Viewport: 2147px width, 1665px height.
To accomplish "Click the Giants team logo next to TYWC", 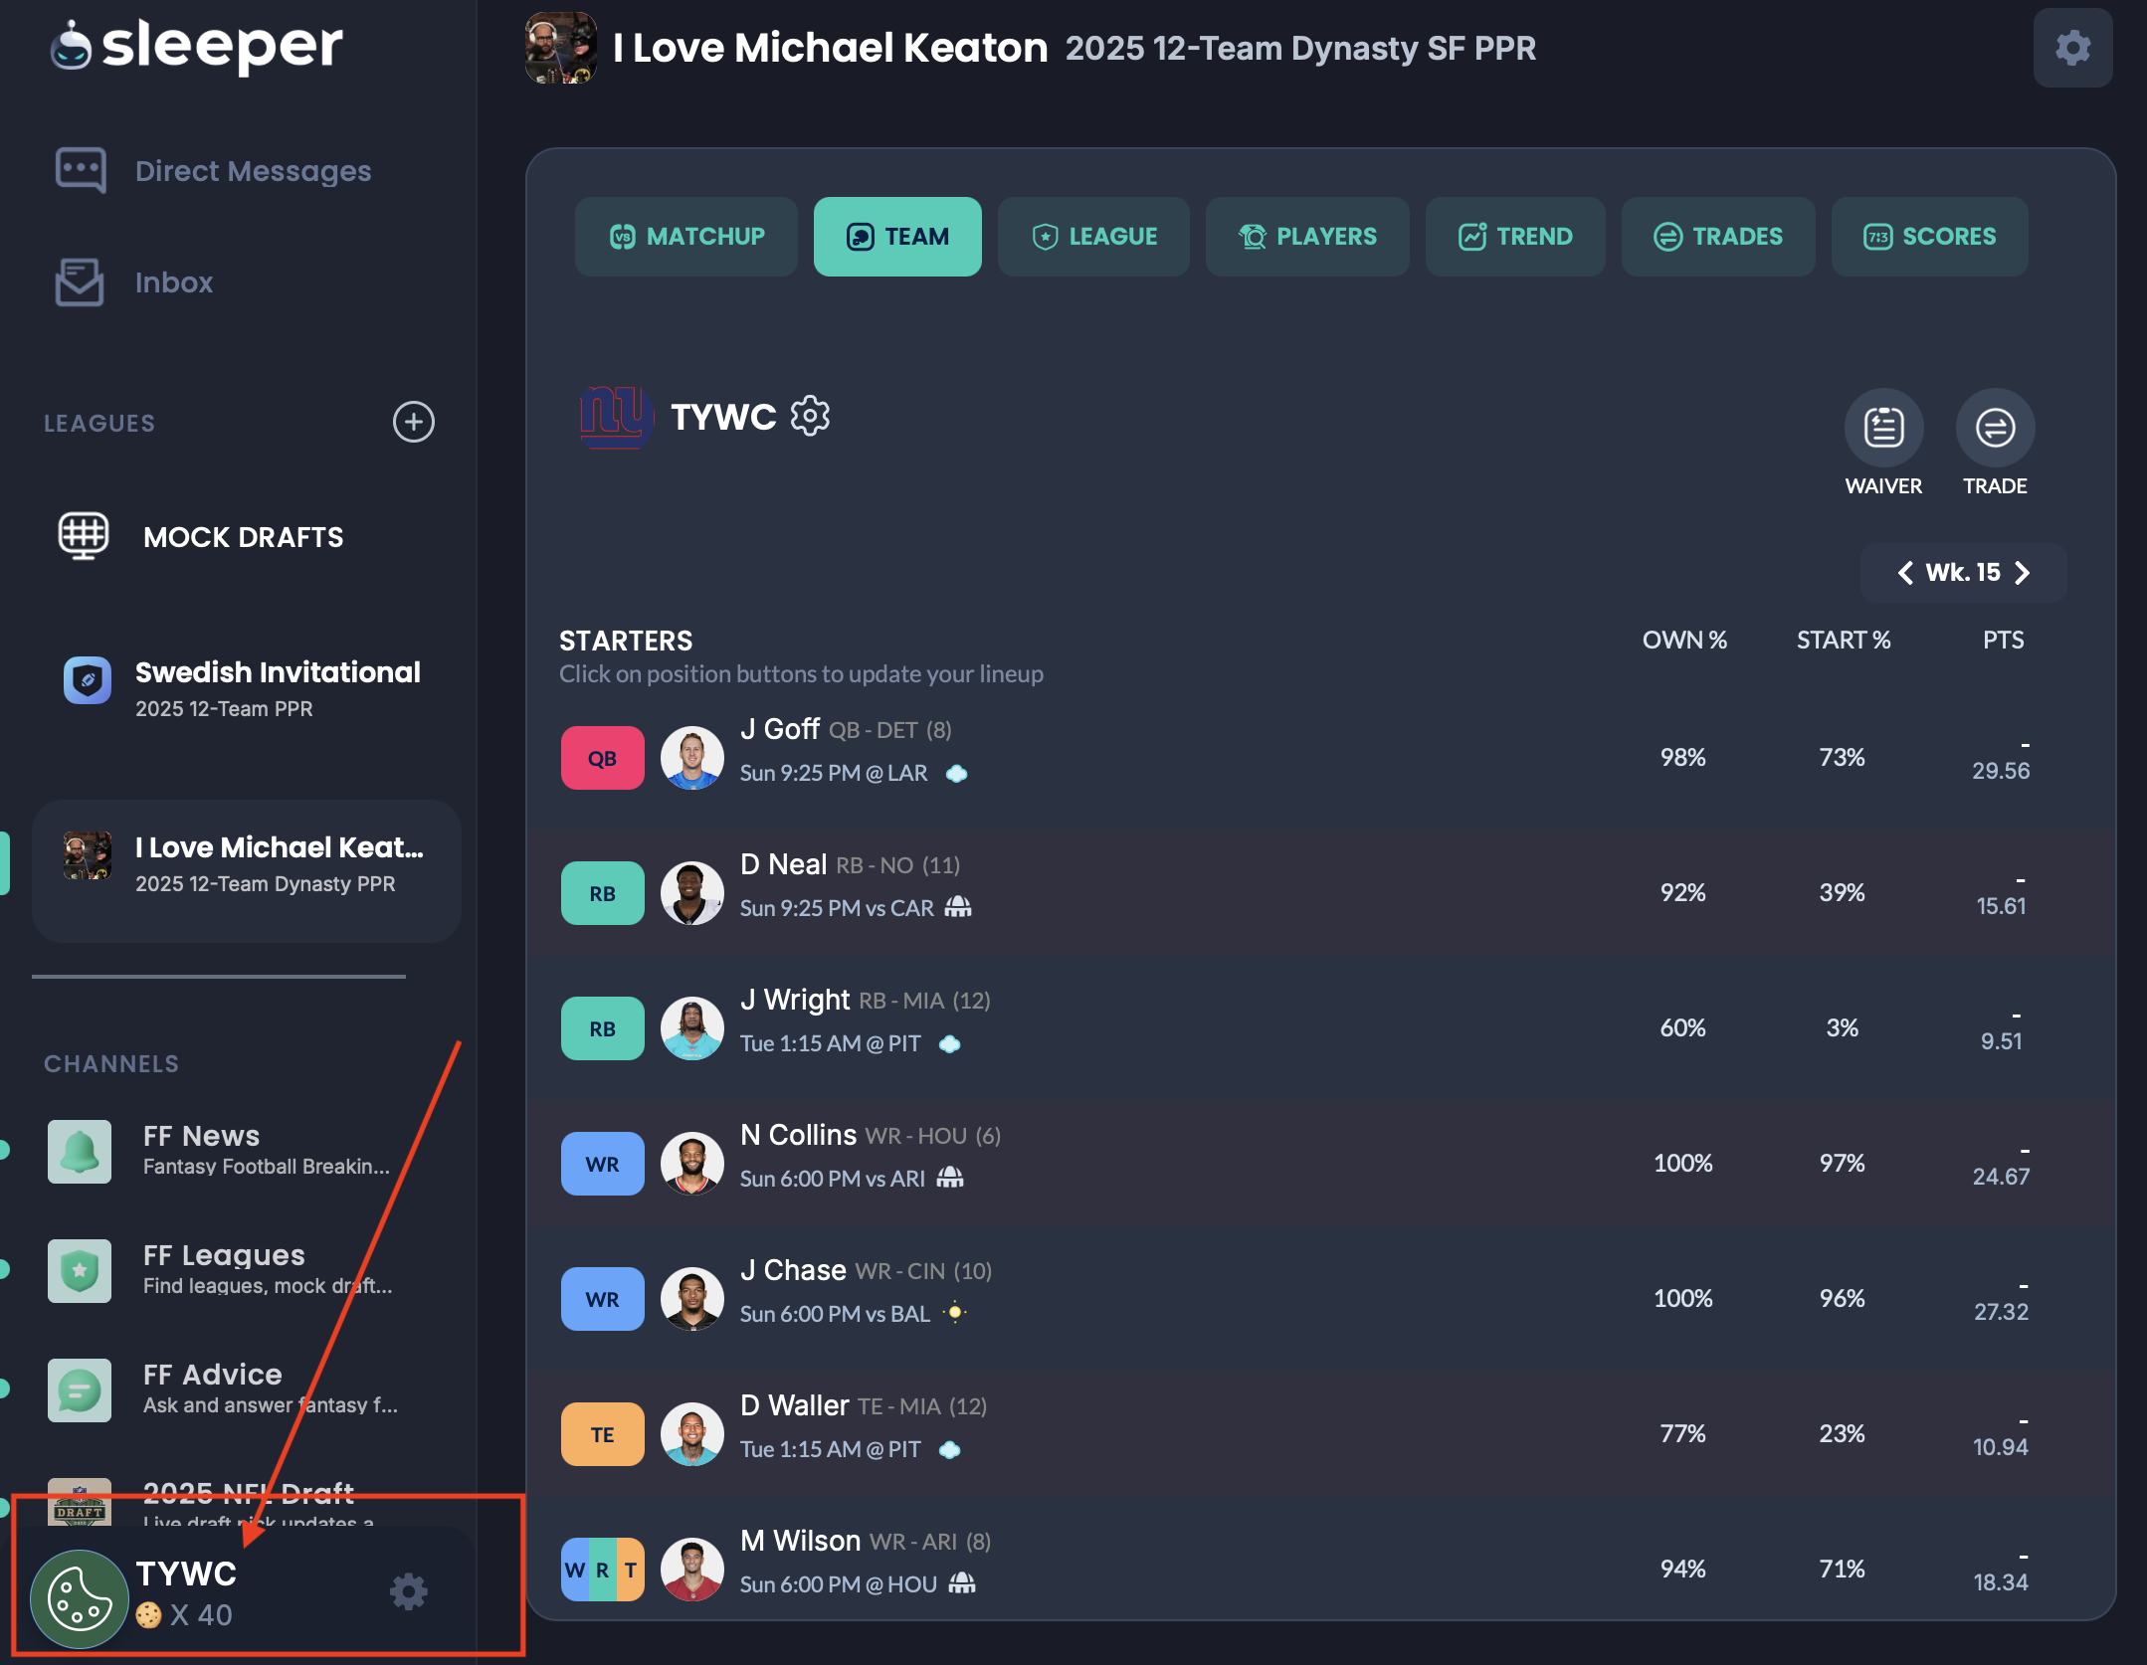I will coord(616,416).
